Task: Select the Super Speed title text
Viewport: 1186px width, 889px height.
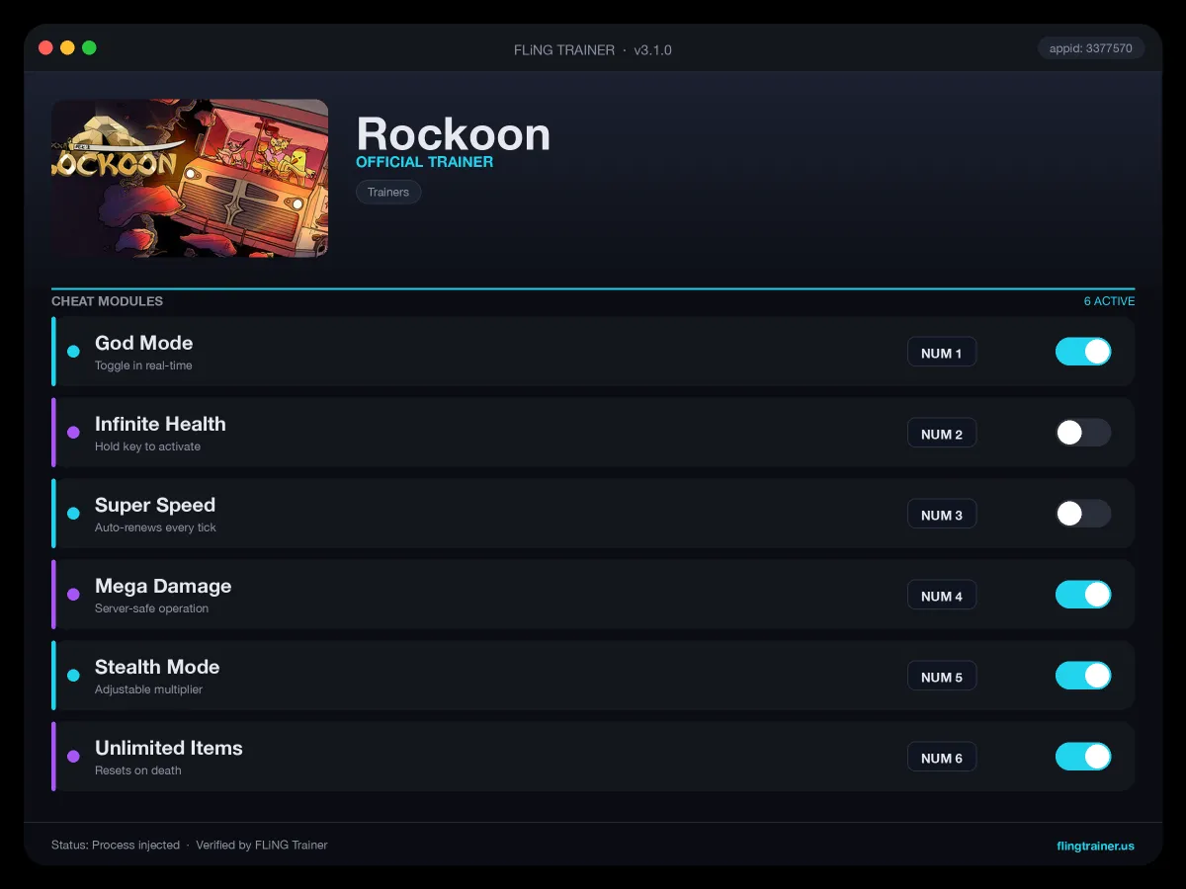Action: [155, 505]
